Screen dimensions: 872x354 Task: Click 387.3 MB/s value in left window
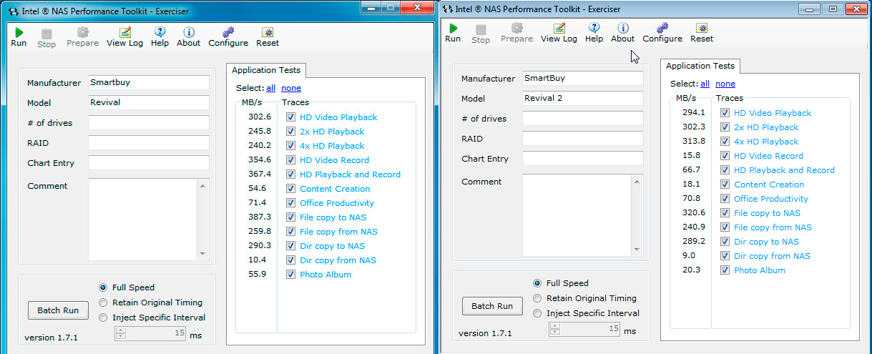point(260,217)
